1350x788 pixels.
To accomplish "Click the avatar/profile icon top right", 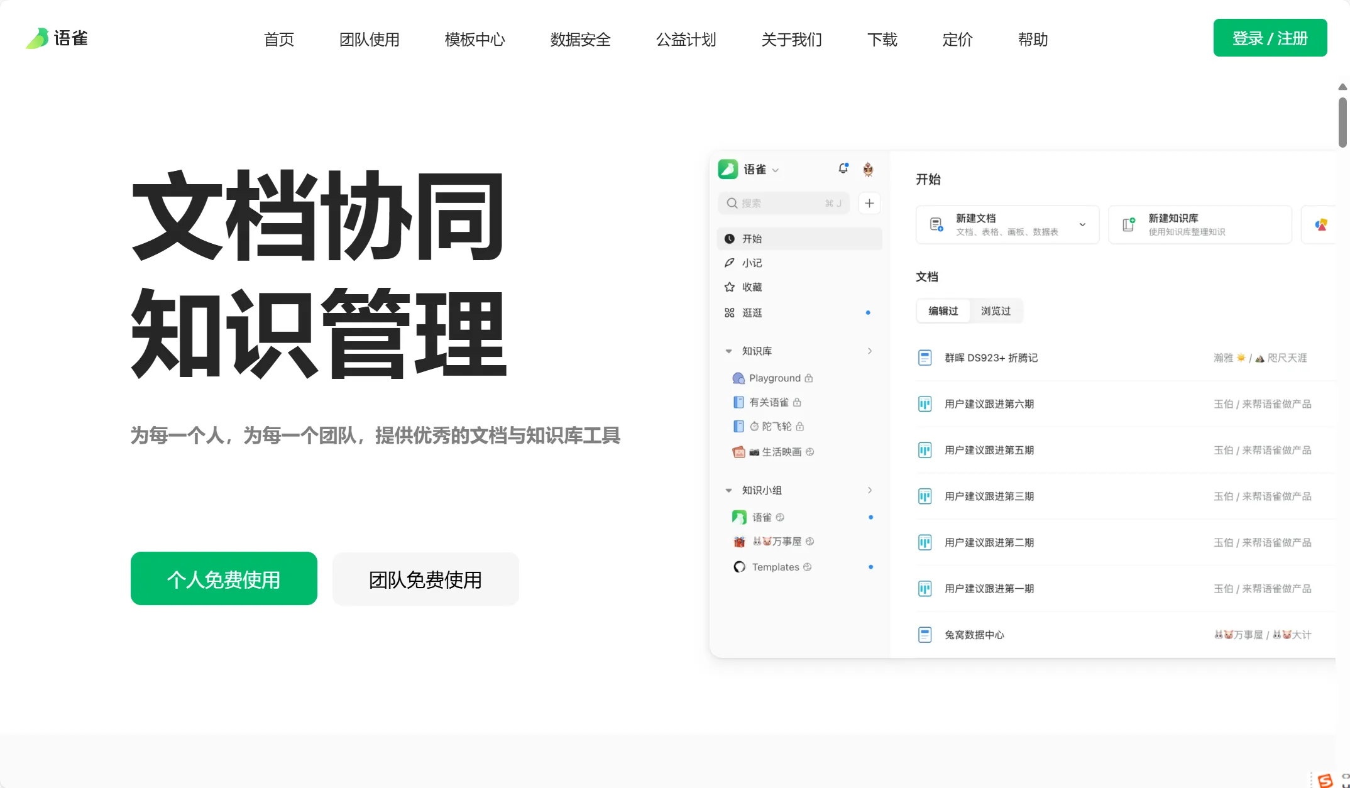I will 868,168.
